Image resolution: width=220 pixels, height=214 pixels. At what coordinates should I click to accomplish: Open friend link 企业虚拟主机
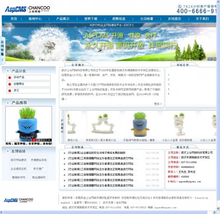click(18, 169)
